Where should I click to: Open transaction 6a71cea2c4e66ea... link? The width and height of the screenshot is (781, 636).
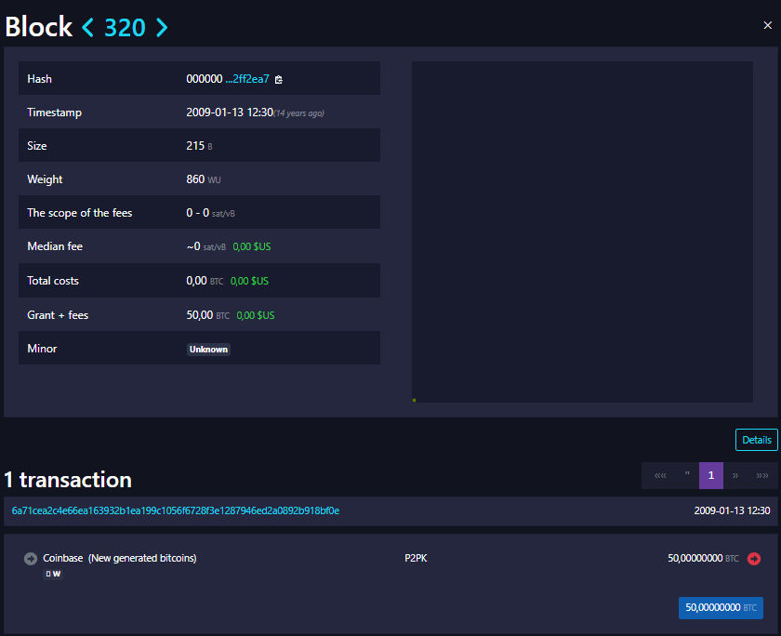tap(176, 510)
